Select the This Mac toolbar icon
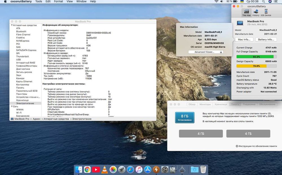282x175 pixels. (x=246, y=13)
